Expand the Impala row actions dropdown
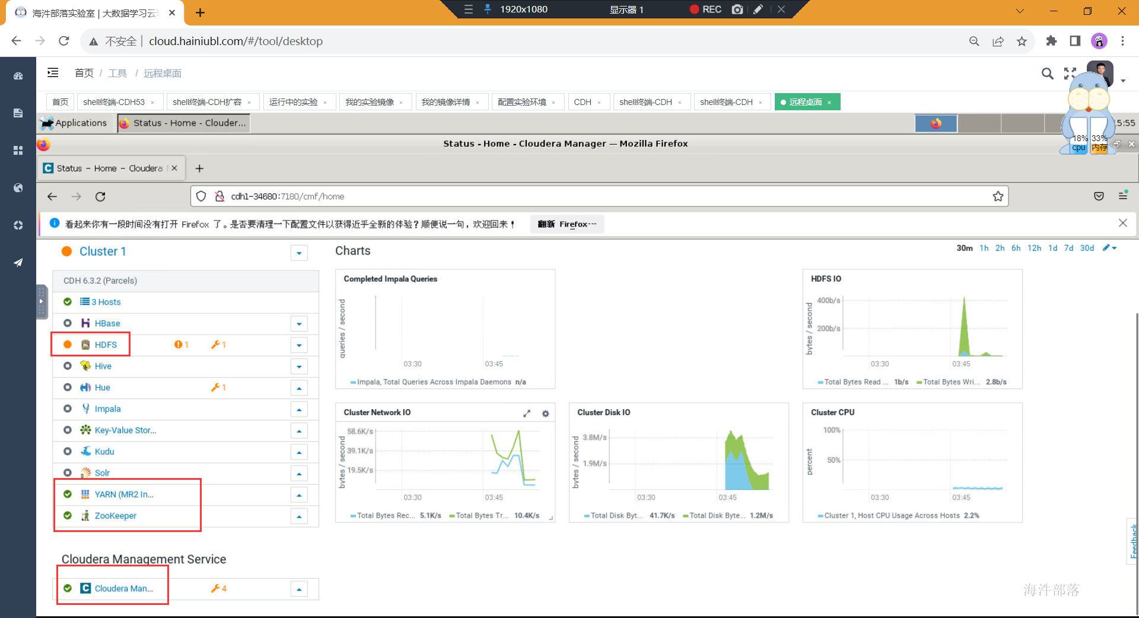The width and height of the screenshot is (1139, 618). pyautogui.click(x=299, y=409)
